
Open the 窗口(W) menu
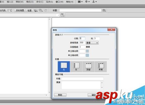(x=59, y=2)
